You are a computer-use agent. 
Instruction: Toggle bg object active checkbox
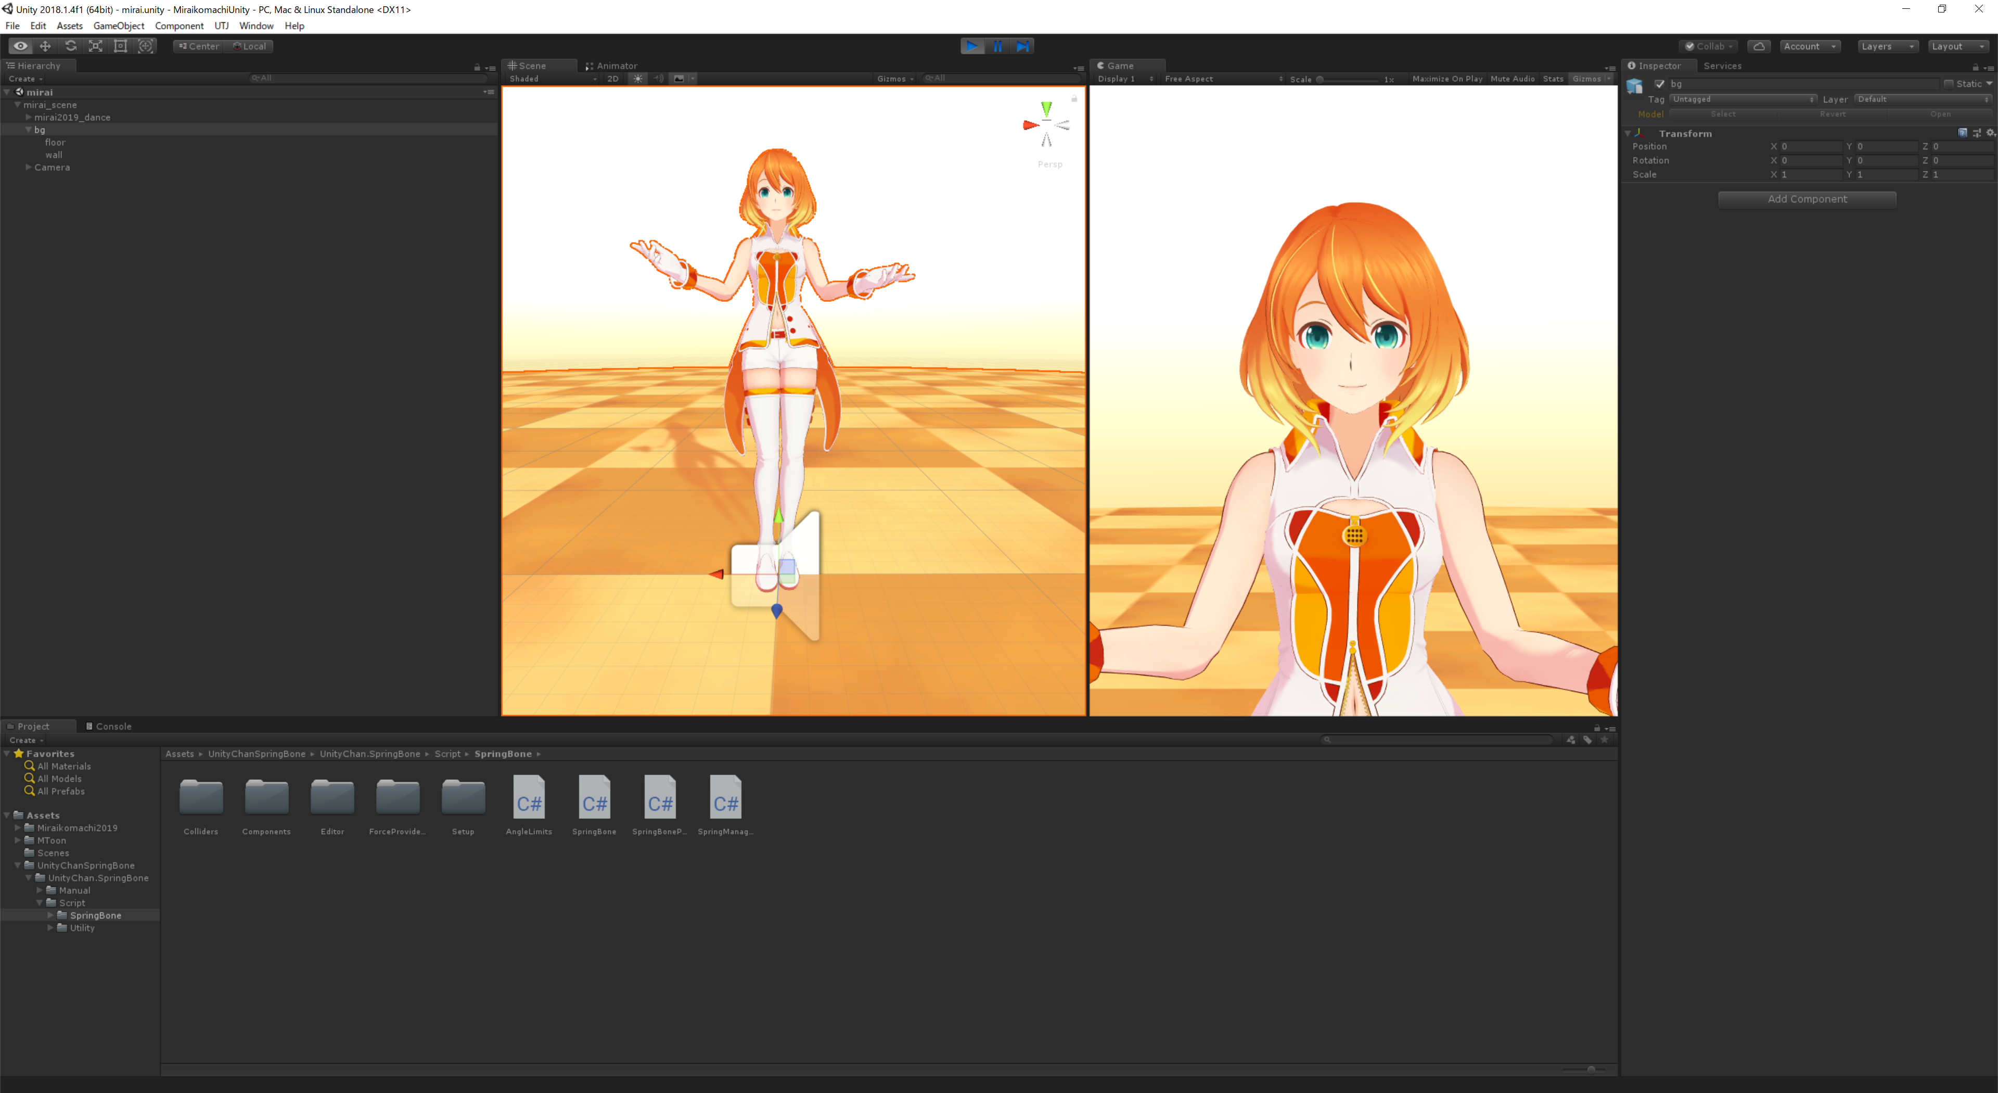pos(1660,84)
